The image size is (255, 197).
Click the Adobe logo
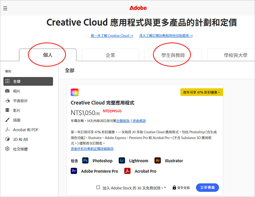coord(138,8)
